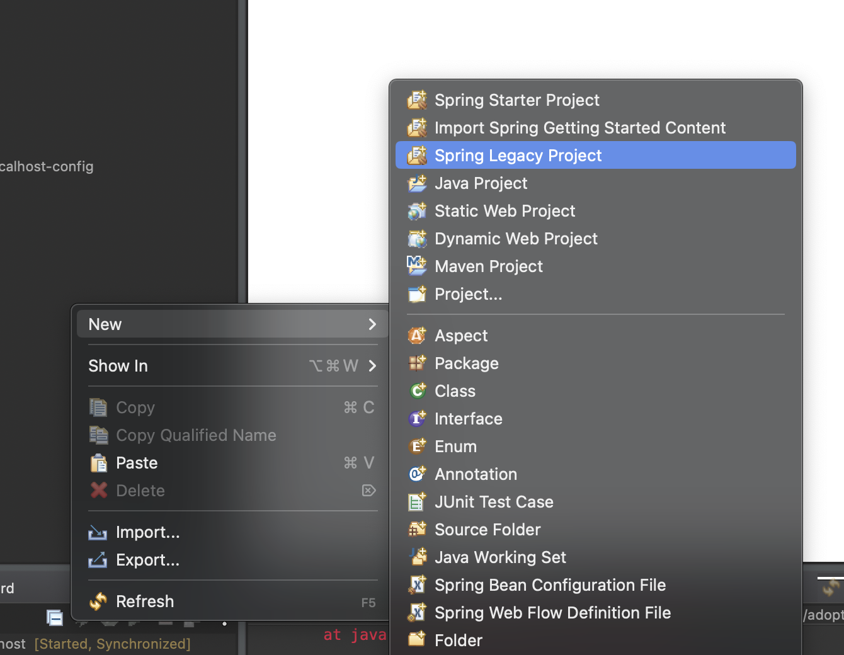
Task: Click the Import Spring Getting Started Content icon
Action: pyautogui.click(x=417, y=128)
